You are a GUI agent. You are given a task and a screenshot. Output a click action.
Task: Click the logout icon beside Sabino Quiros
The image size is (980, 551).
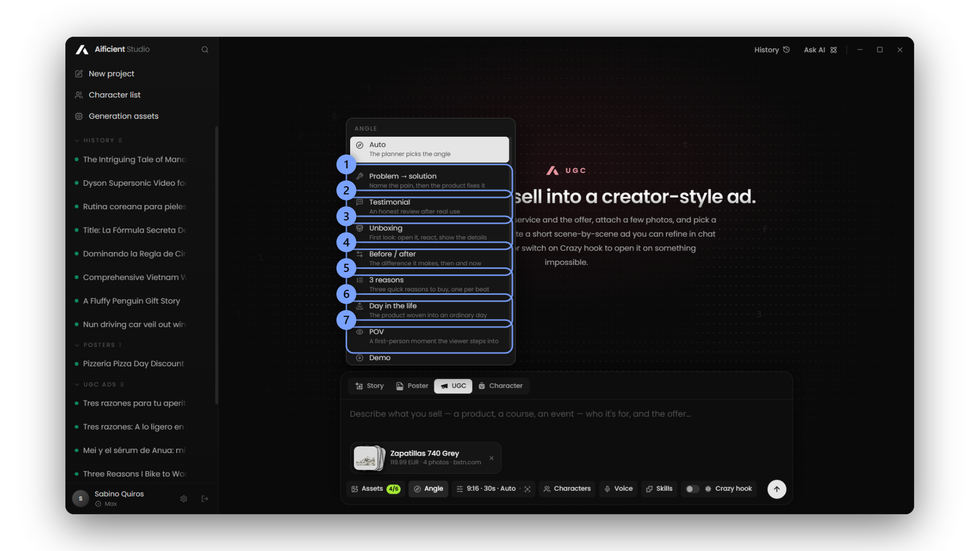pos(205,498)
